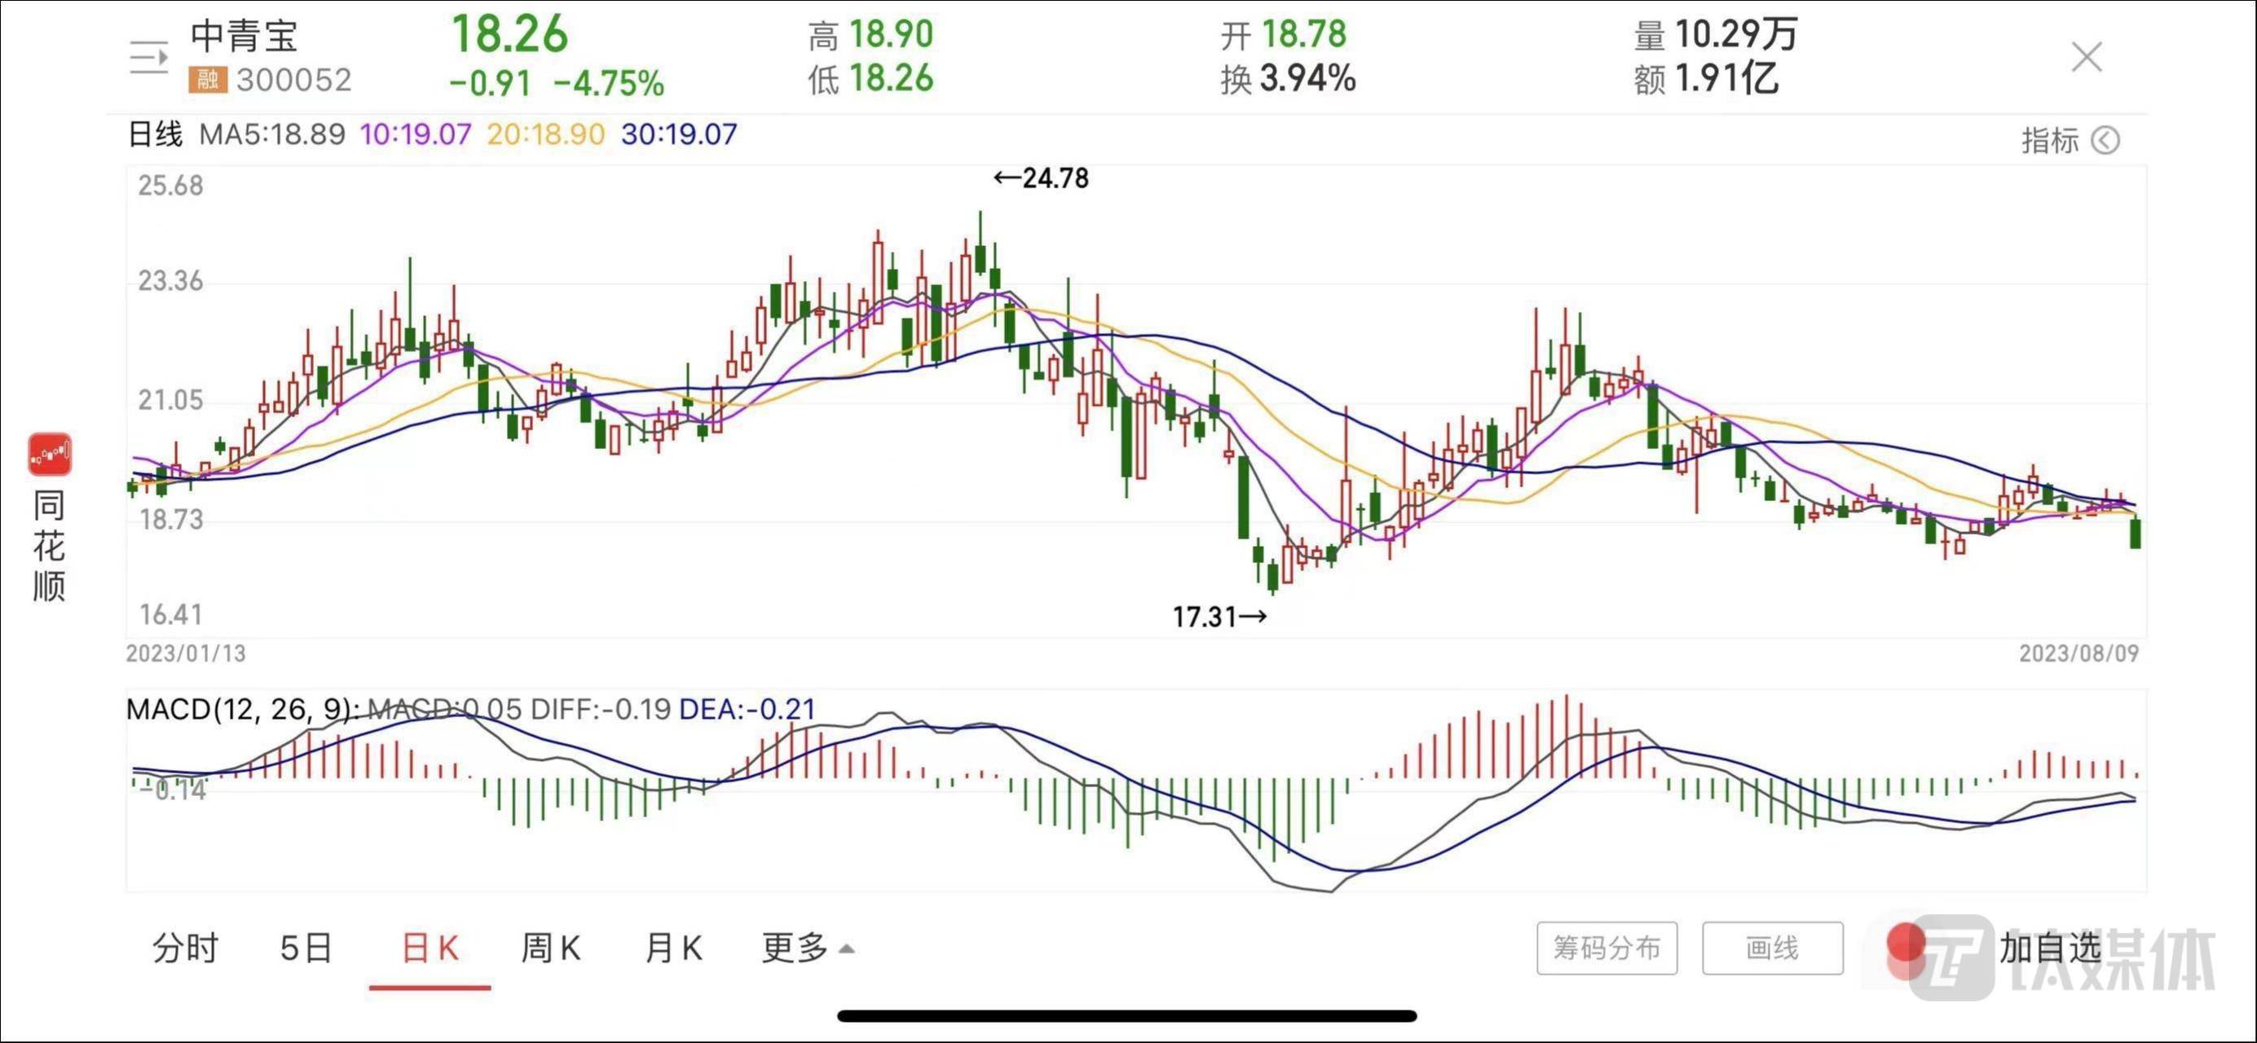Click the change percent -4.75%
Viewport: 2257px width, 1043px height.
(609, 83)
